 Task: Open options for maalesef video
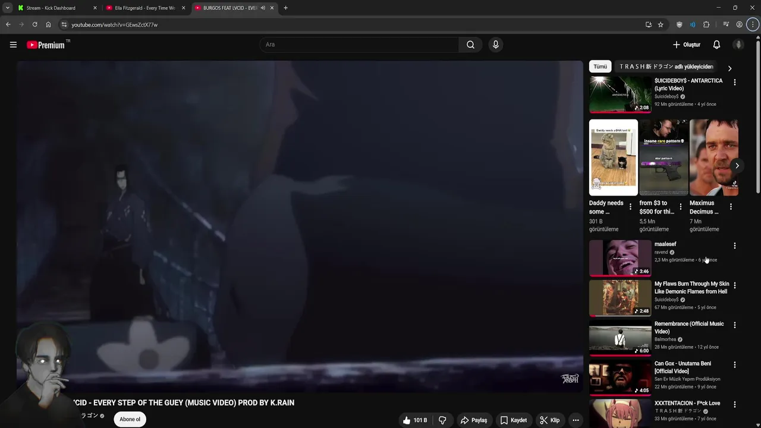point(735,246)
